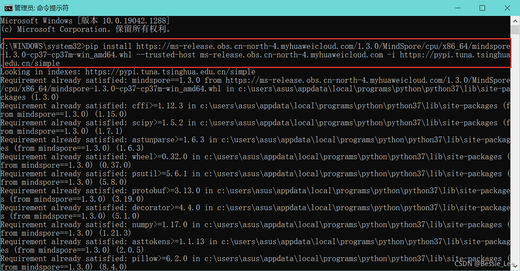
Task: Click the 'Looking in indexes' output line
Action: (x=128, y=71)
